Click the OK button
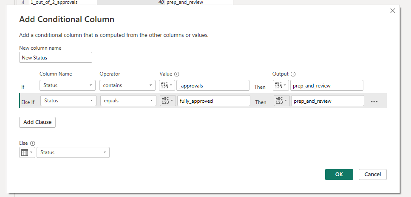 pyautogui.click(x=339, y=174)
